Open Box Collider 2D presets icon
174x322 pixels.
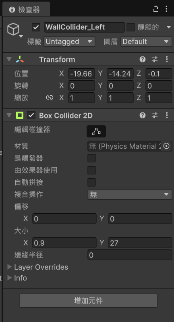click(x=155, y=115)
